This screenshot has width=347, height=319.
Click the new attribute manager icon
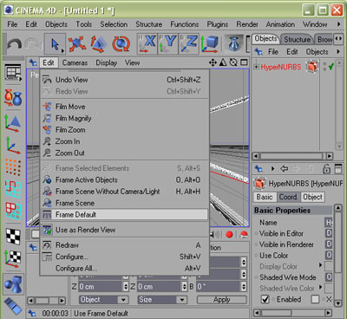coord(338,168)
